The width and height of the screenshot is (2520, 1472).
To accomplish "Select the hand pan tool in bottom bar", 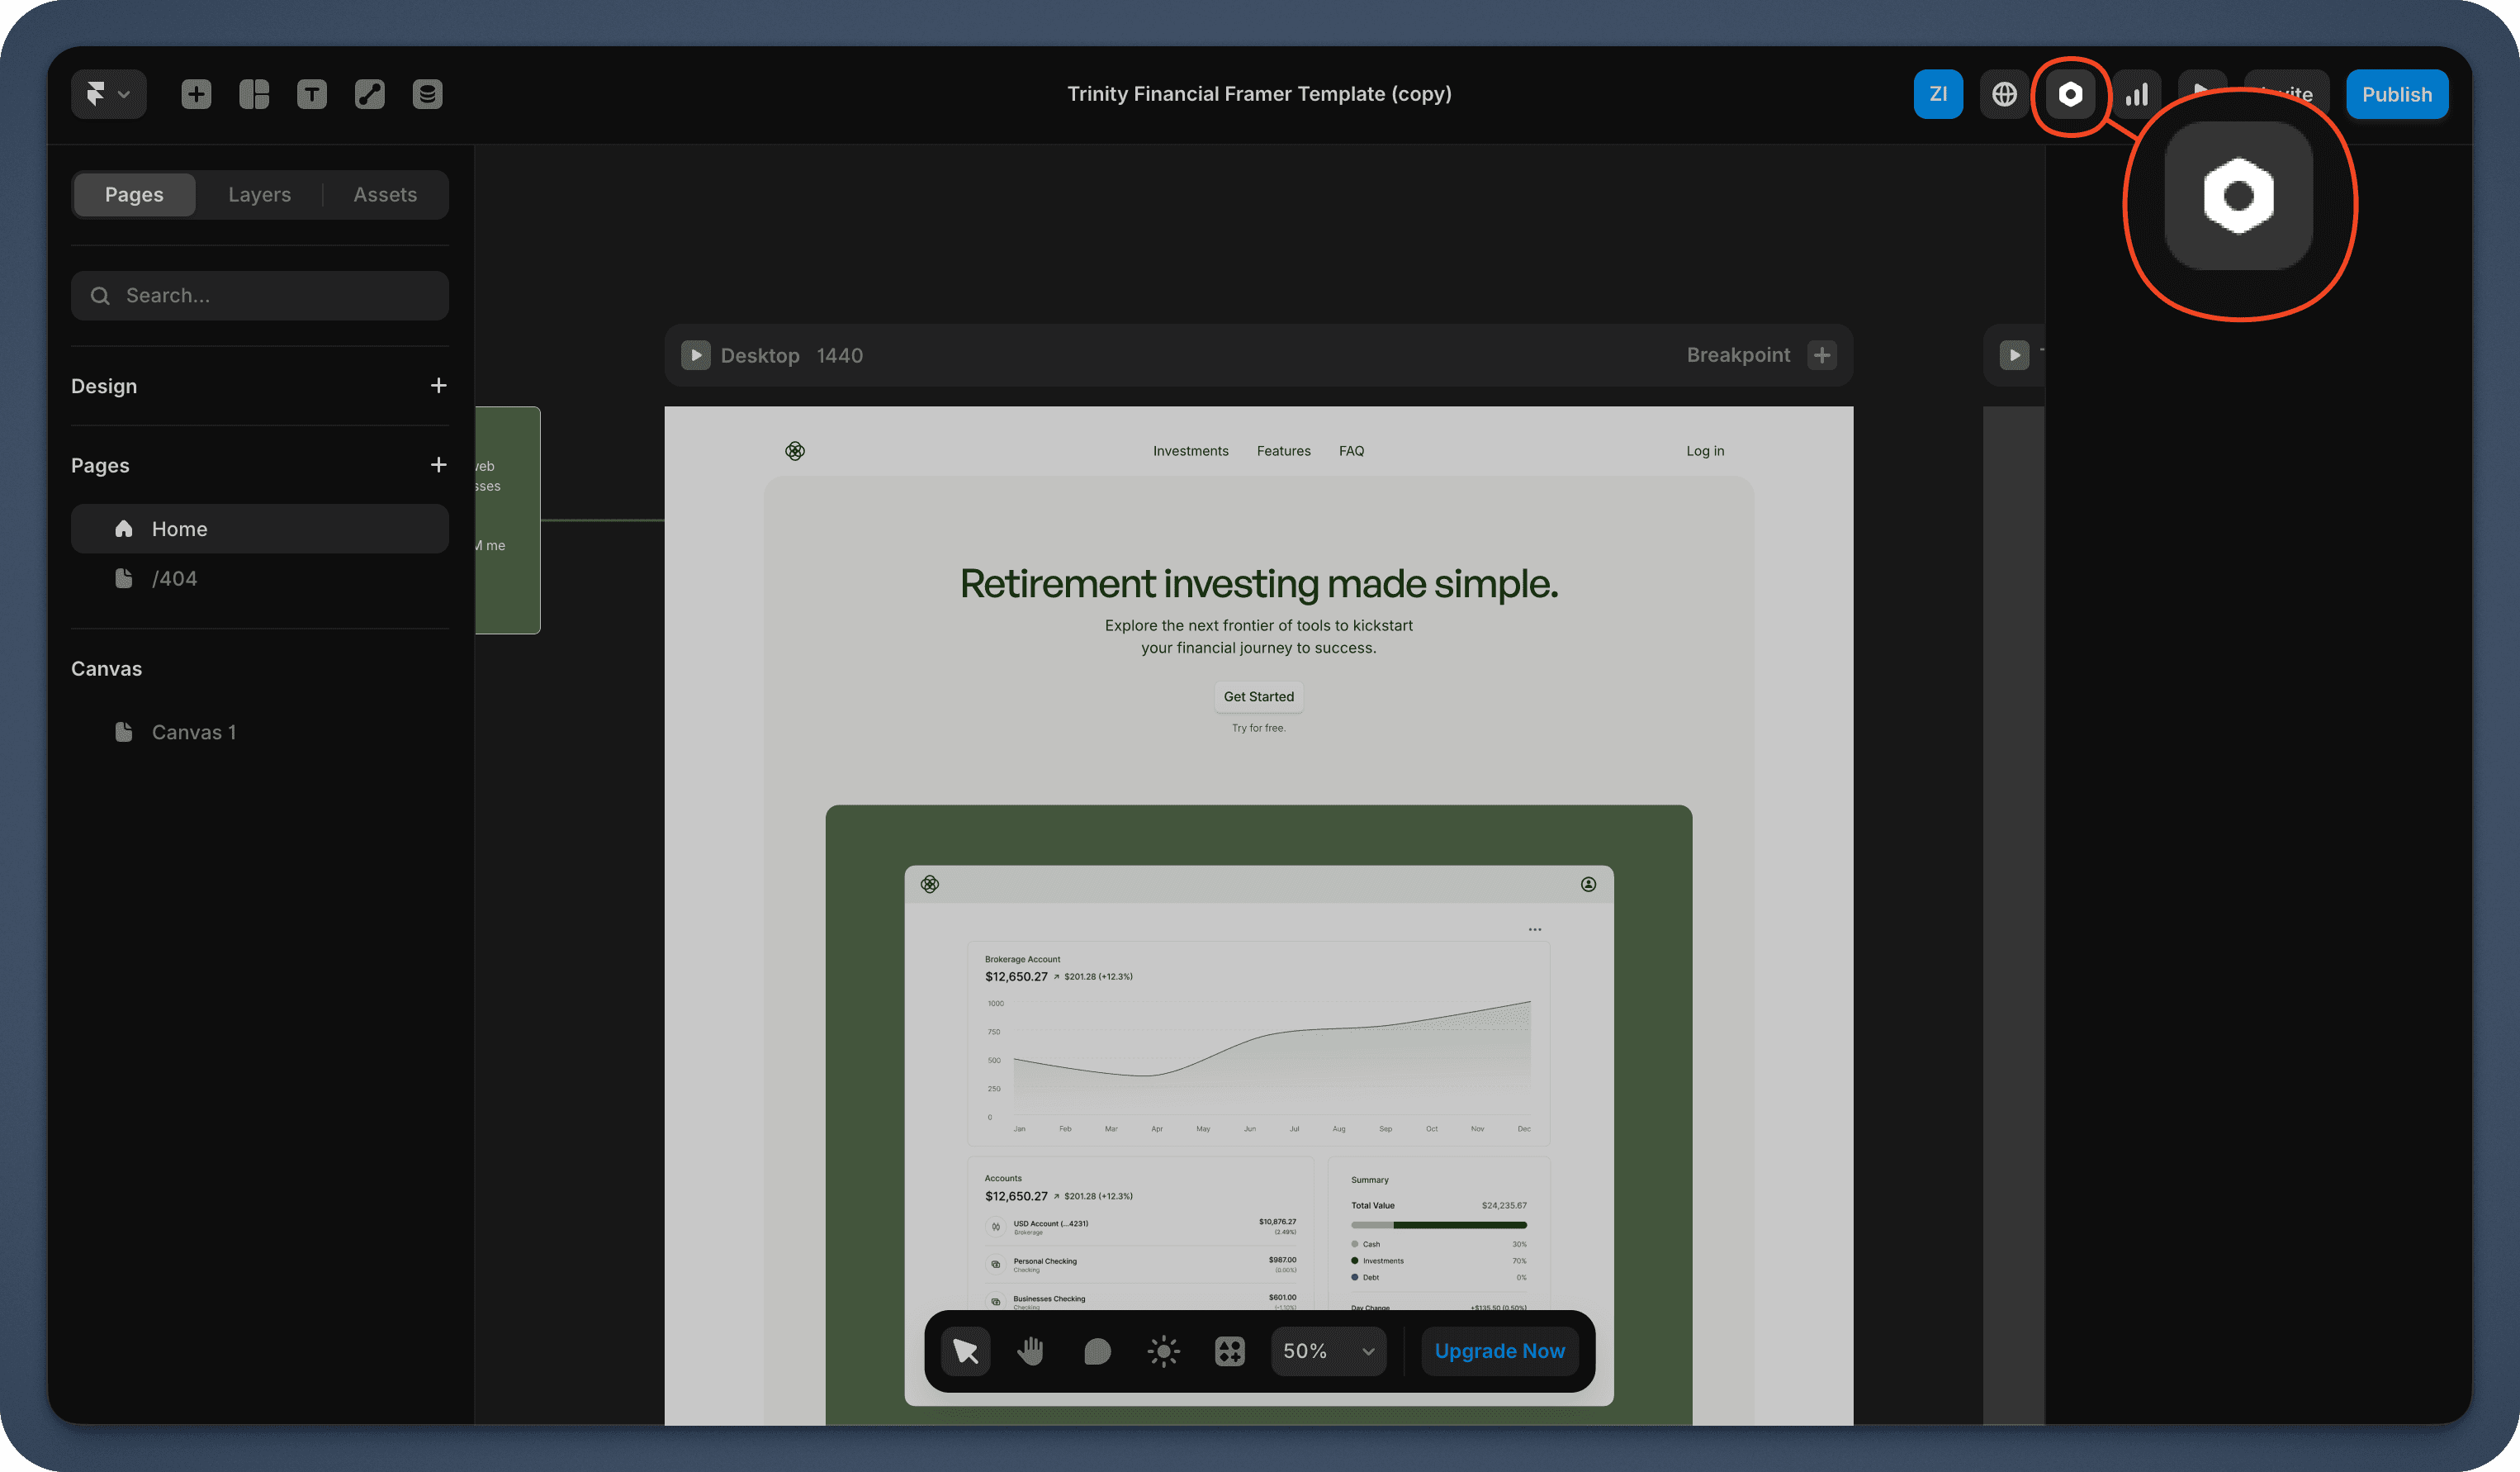I will (x=1030, y=1351).
